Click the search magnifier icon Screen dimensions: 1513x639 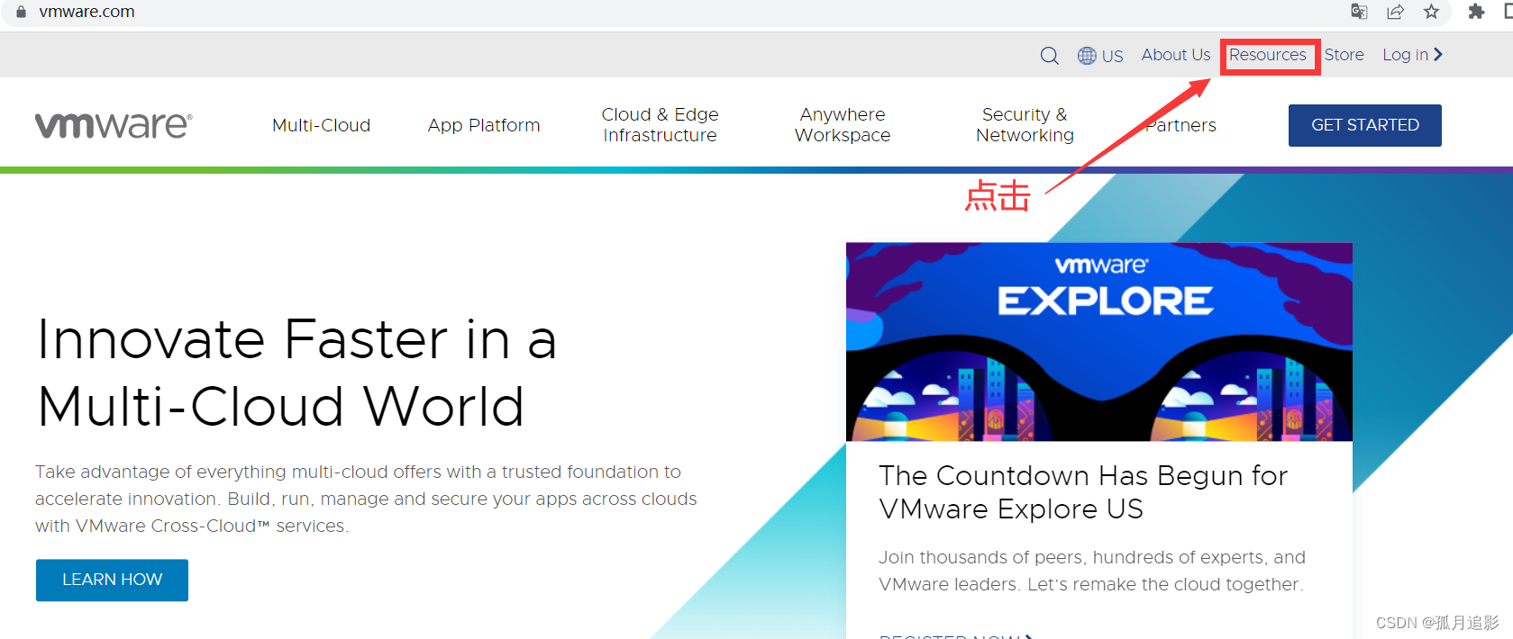click(x=1049, y=56)
